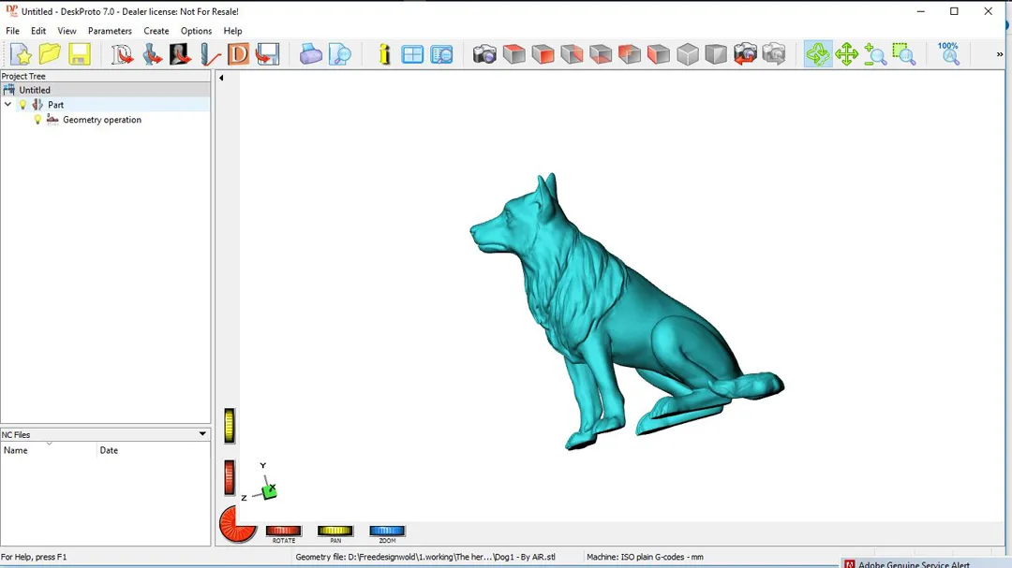The height and width of the screenshot is (568, 1012).
Task: Click the 100% zoom all icon
Action: click(x=948, y=54)
